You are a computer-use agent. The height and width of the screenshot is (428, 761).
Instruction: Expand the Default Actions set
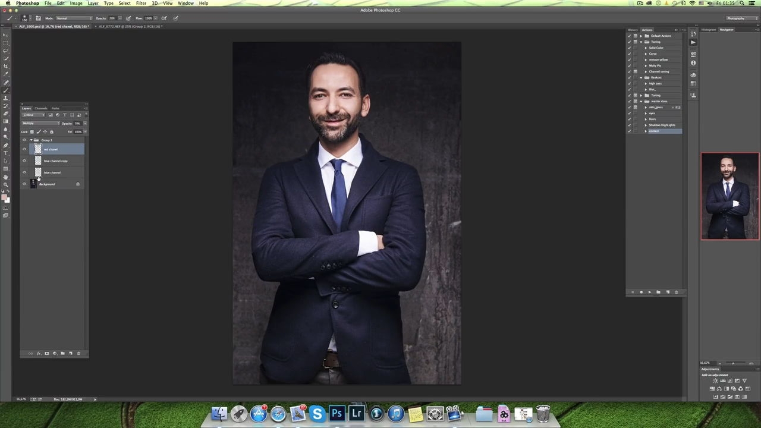[641, 36]
